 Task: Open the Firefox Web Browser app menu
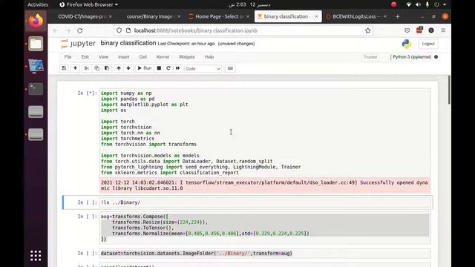[x=88, y=4]
